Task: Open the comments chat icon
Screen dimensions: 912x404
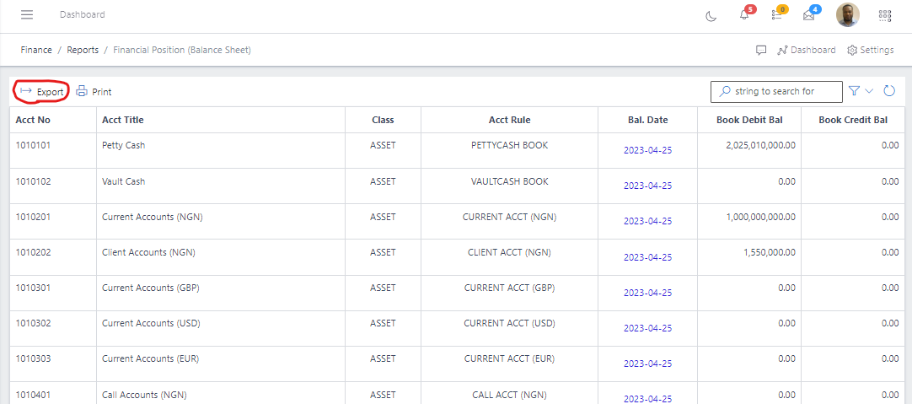Action: coord(761,50)
